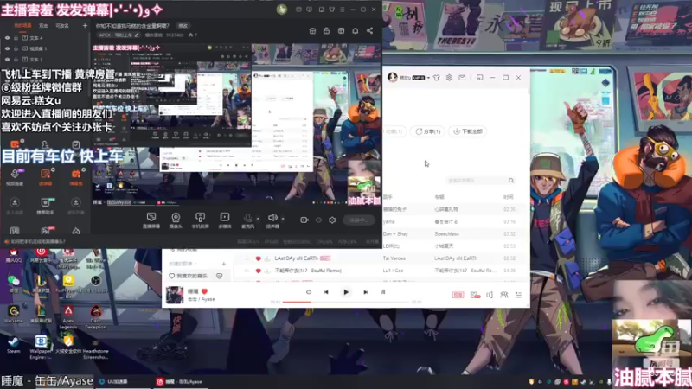Create a new playlist with the plus icon
692x389 pixels.
pyautogui.click(x=223, y=264)
